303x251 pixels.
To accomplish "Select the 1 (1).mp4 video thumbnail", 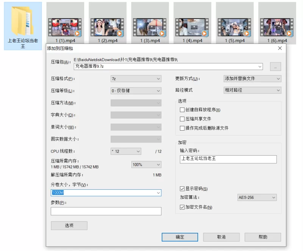I will coord(65,27).
